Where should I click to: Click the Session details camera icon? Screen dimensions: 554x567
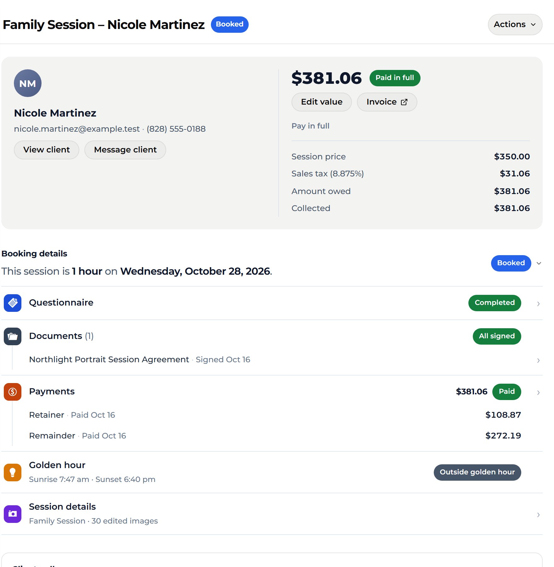tap(13, 514)
